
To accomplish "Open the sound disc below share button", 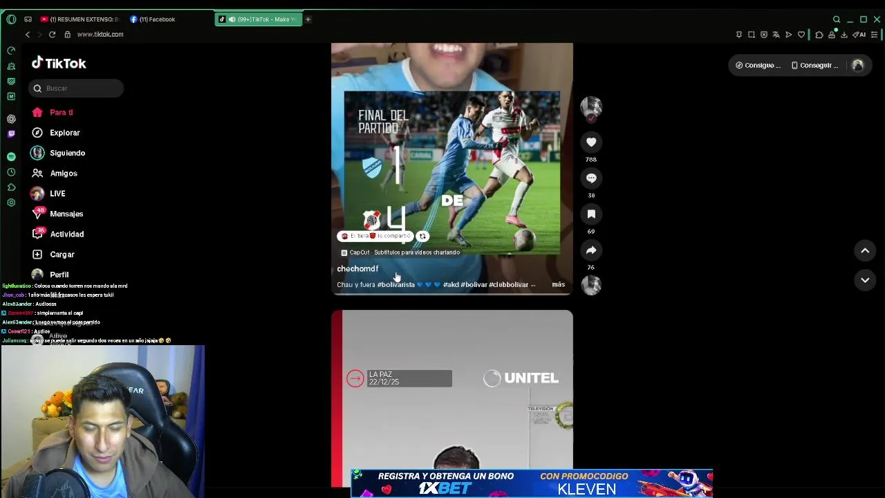I will pyautogui.click(x=591, y=285).
